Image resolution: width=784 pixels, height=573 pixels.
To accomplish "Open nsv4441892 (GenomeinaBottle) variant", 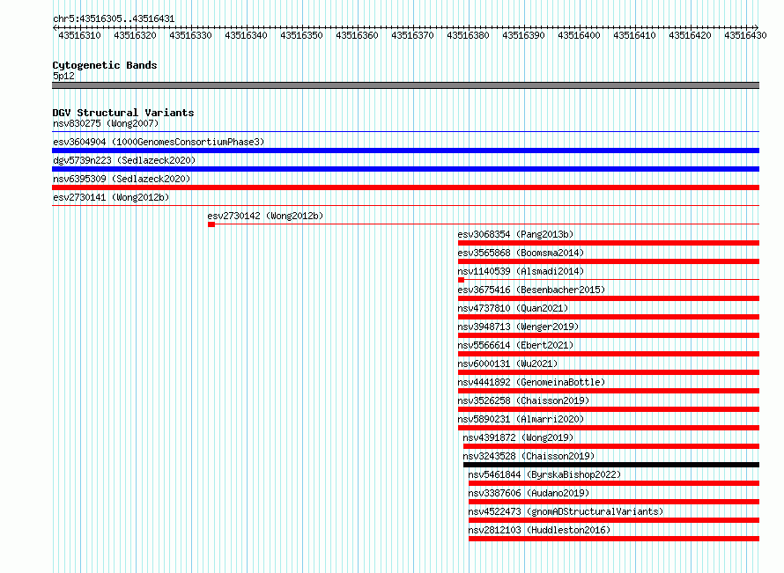I will (x=531, y=382).
